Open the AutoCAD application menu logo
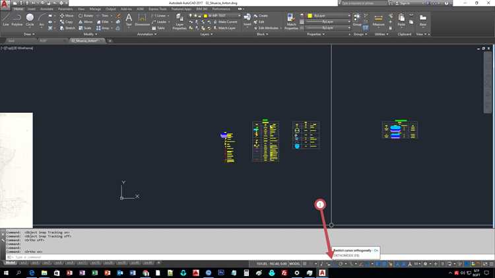This screenshot has width=495, height=278. coord(5,5)
